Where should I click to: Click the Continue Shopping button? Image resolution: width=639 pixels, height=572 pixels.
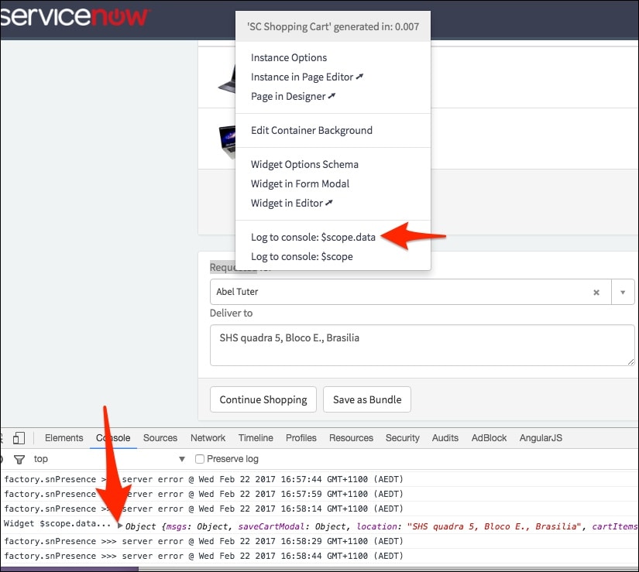point(263,399)
